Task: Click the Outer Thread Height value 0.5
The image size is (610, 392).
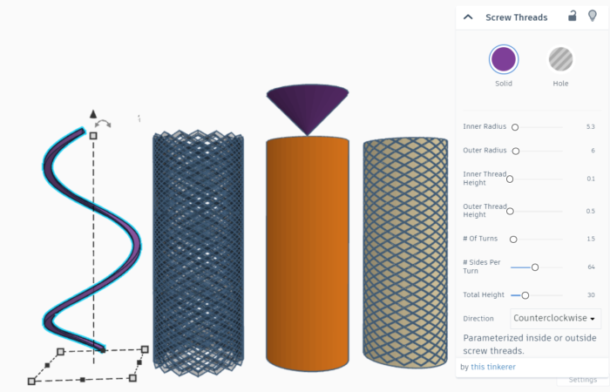Action: coord(591,211)
